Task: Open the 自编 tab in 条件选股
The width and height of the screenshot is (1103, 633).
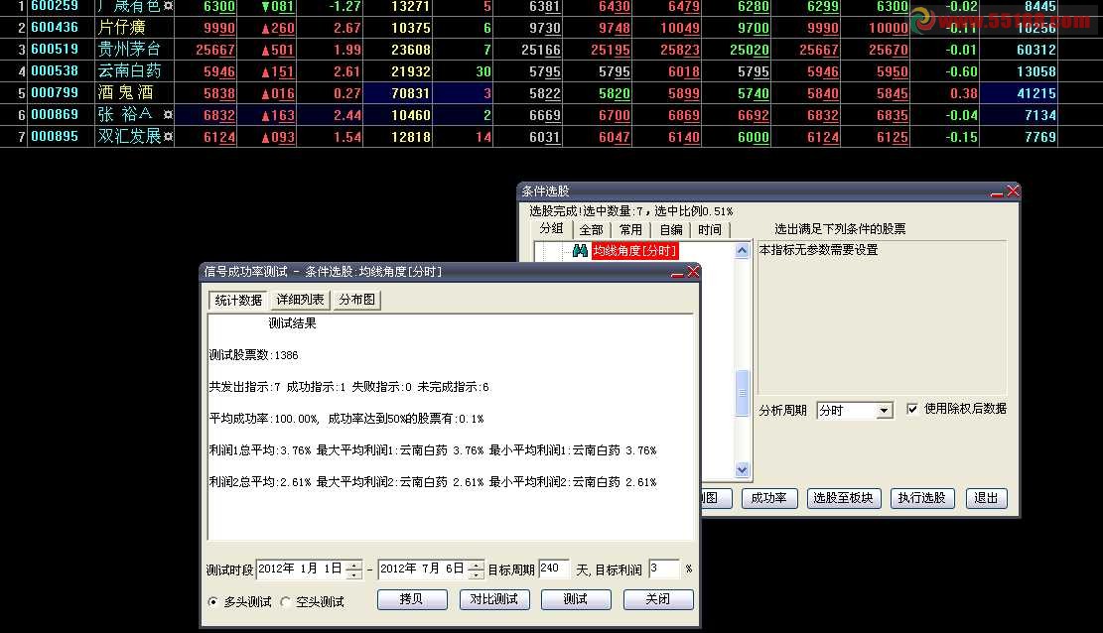Action: coord(671,230)
